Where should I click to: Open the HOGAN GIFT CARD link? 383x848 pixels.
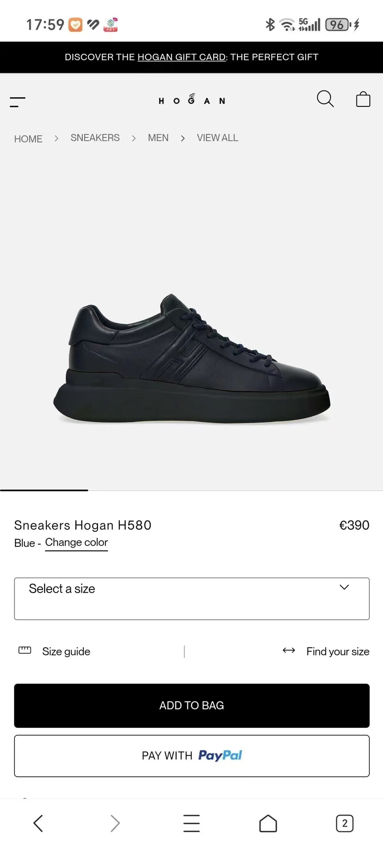(182, 57)
